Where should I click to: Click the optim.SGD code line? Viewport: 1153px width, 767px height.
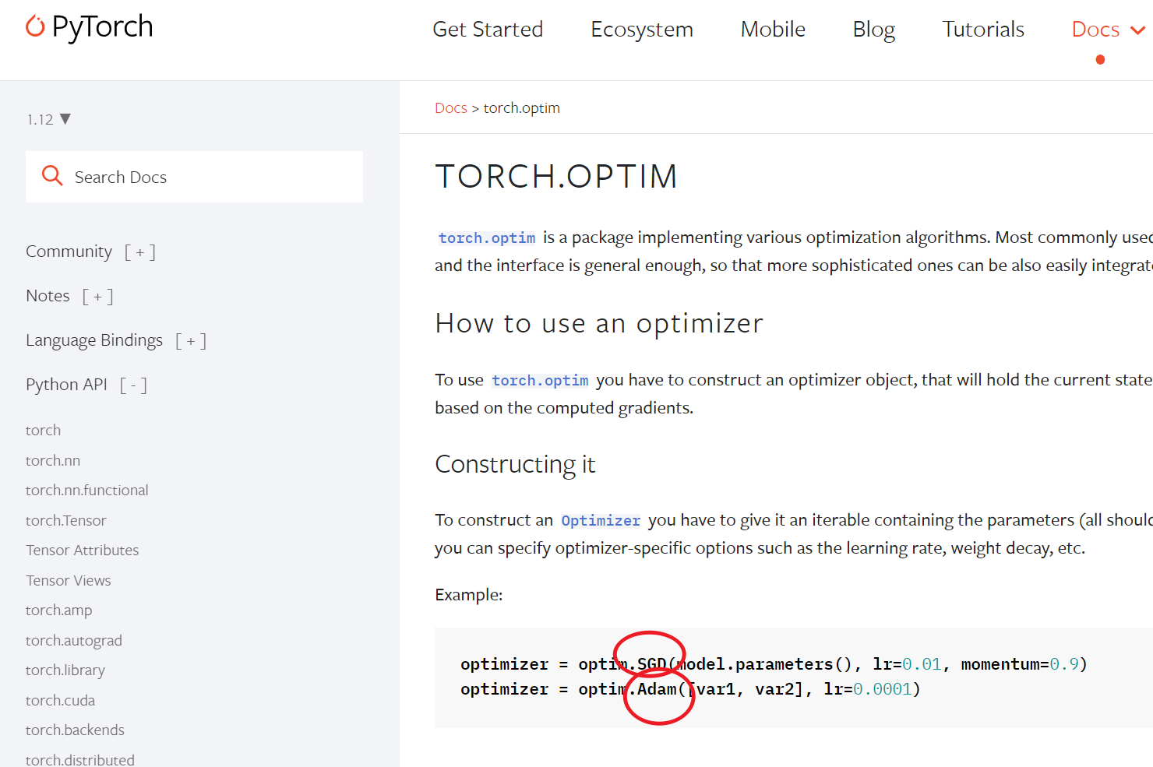[x=774, y=664]
